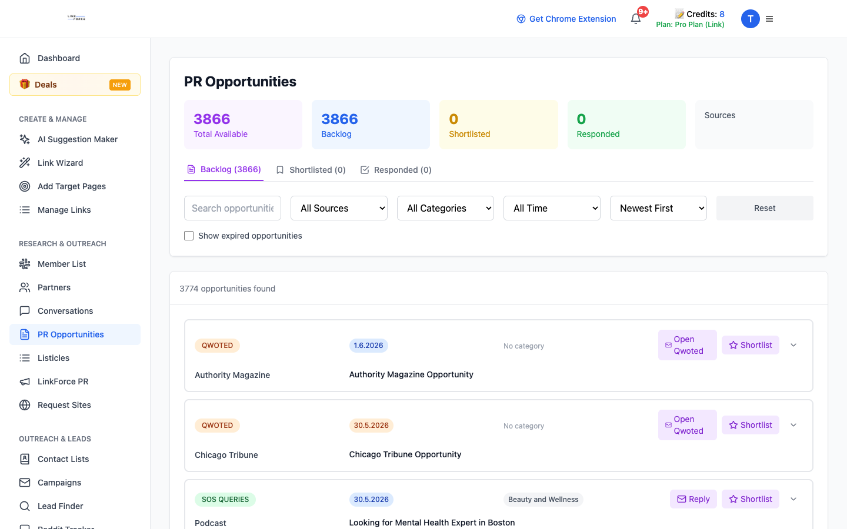Screen dimensions: 847x529
Task: Click the Deals gift icon
Action: tap(25, 84)
